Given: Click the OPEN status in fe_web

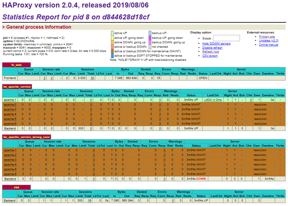Looking at the screenshot, I should pos(203,78).
